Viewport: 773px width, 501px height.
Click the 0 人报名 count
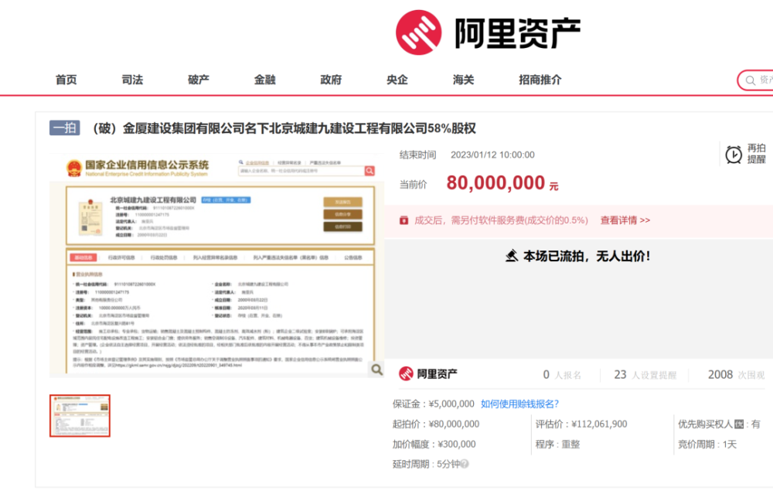(x=562, y=375)
